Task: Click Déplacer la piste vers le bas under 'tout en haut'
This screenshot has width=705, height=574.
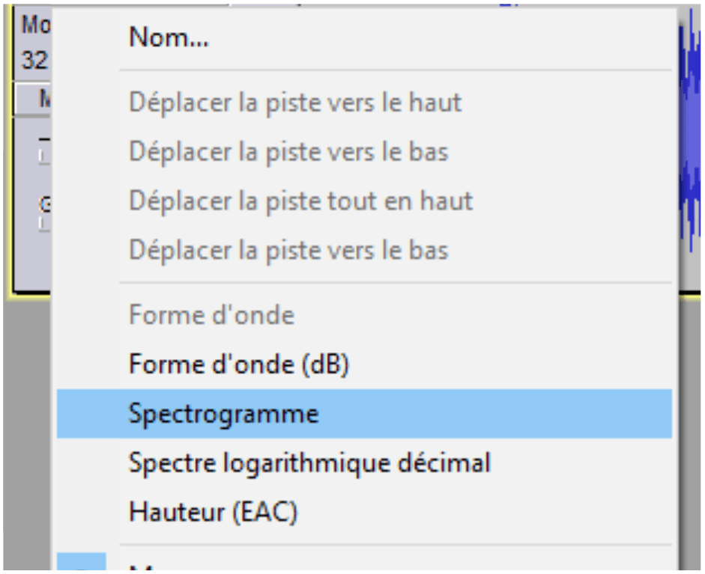Action: click(x=288, y=250)
